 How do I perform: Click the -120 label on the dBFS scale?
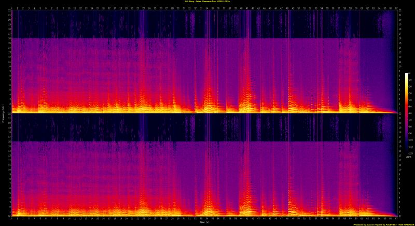pos(410,153)
